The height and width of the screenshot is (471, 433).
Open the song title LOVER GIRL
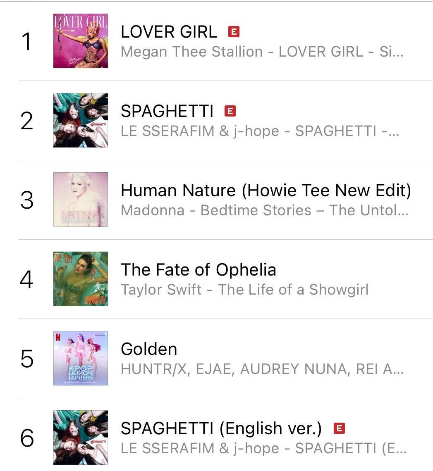(169, 32)
